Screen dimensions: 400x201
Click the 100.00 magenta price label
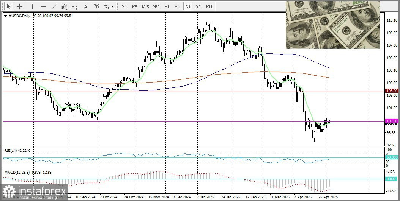[x=392, y=121]
